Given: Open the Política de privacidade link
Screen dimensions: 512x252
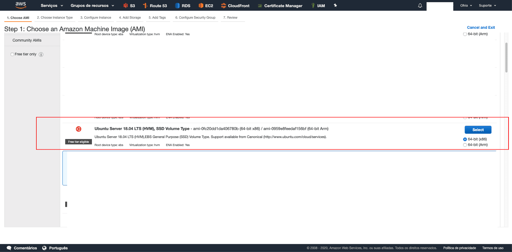Looking at the screenshot, I should 460,248.
